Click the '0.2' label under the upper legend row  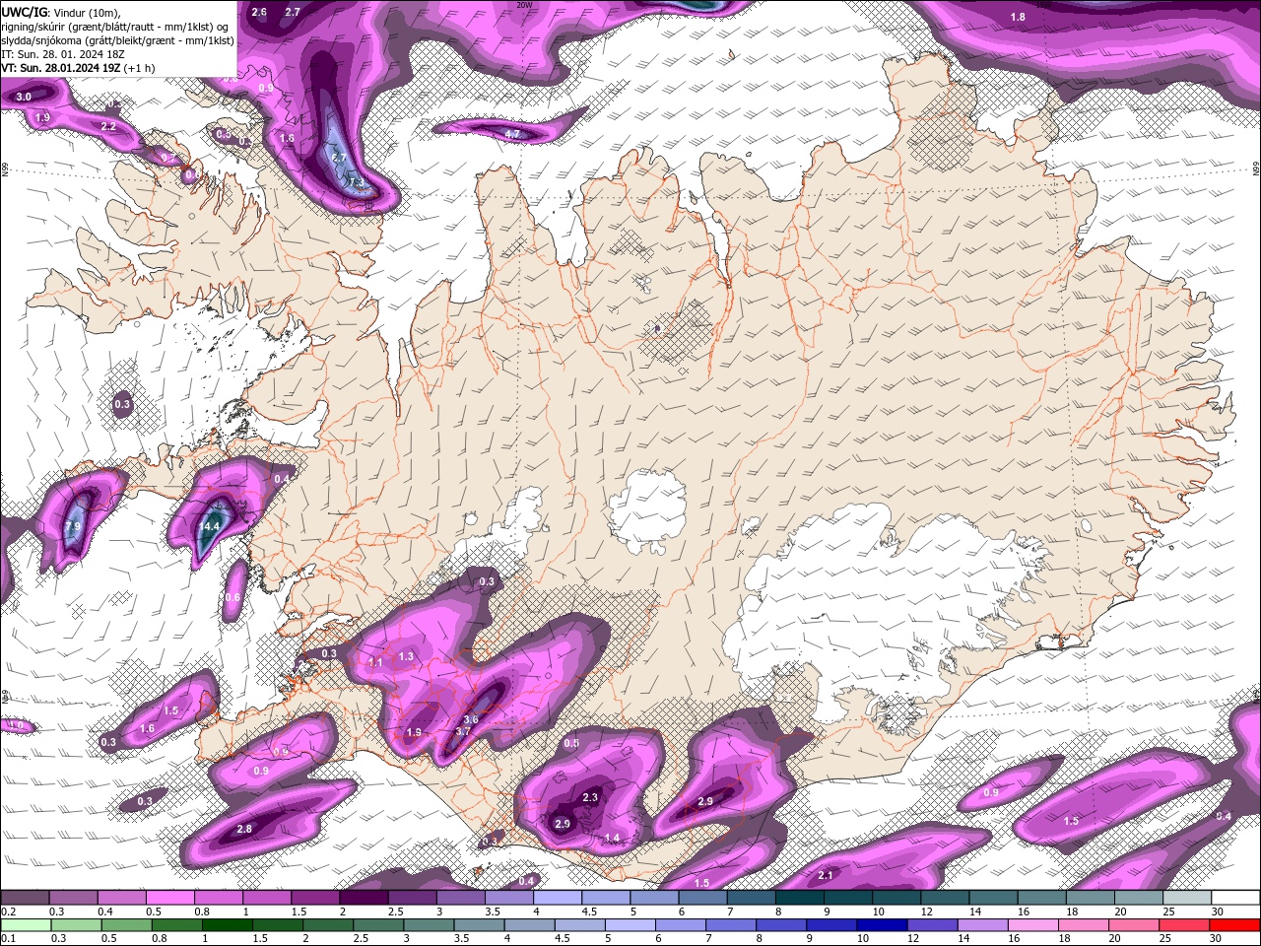pos(8,912)
